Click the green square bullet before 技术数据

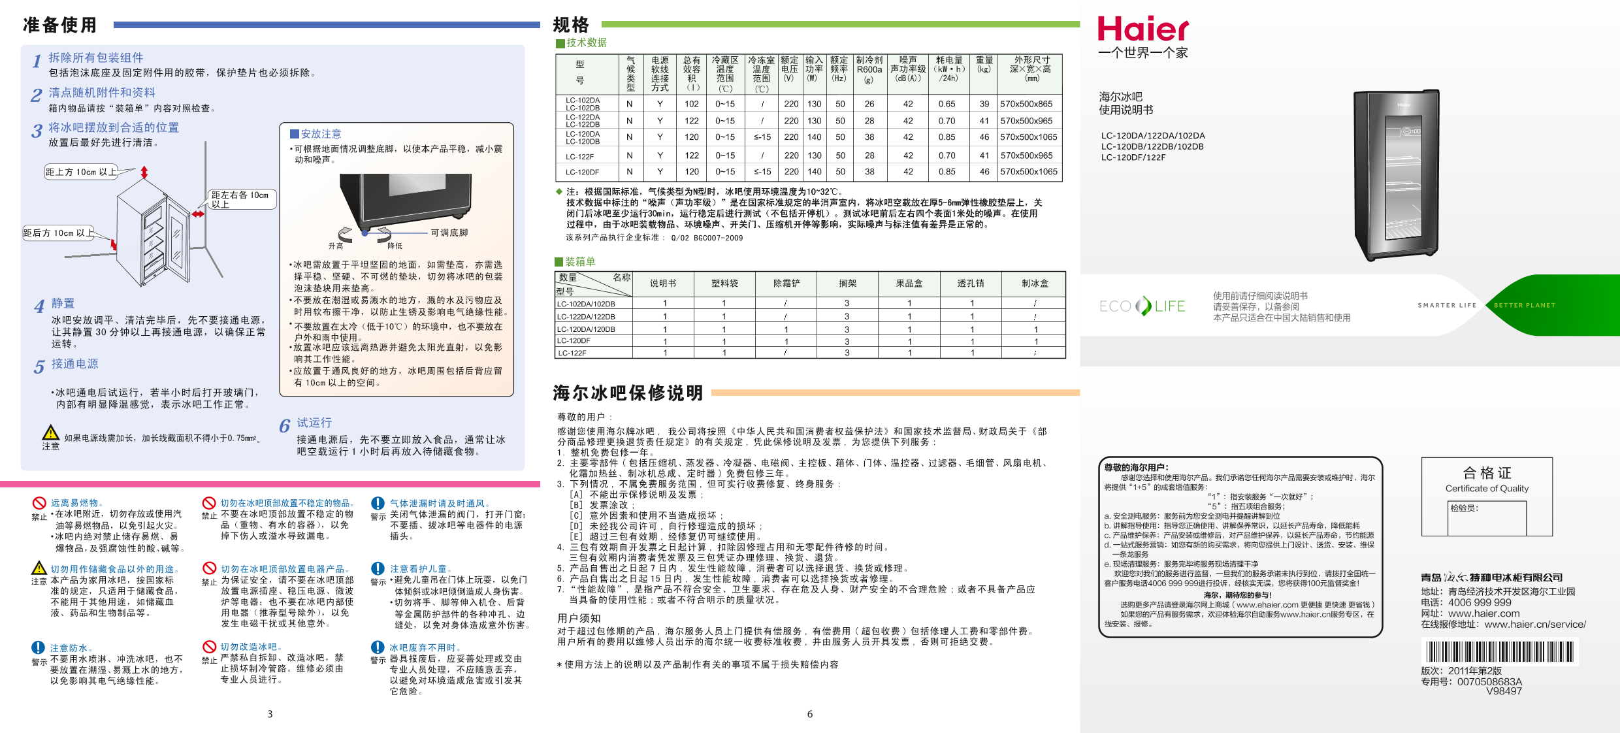tap(560, 43)
